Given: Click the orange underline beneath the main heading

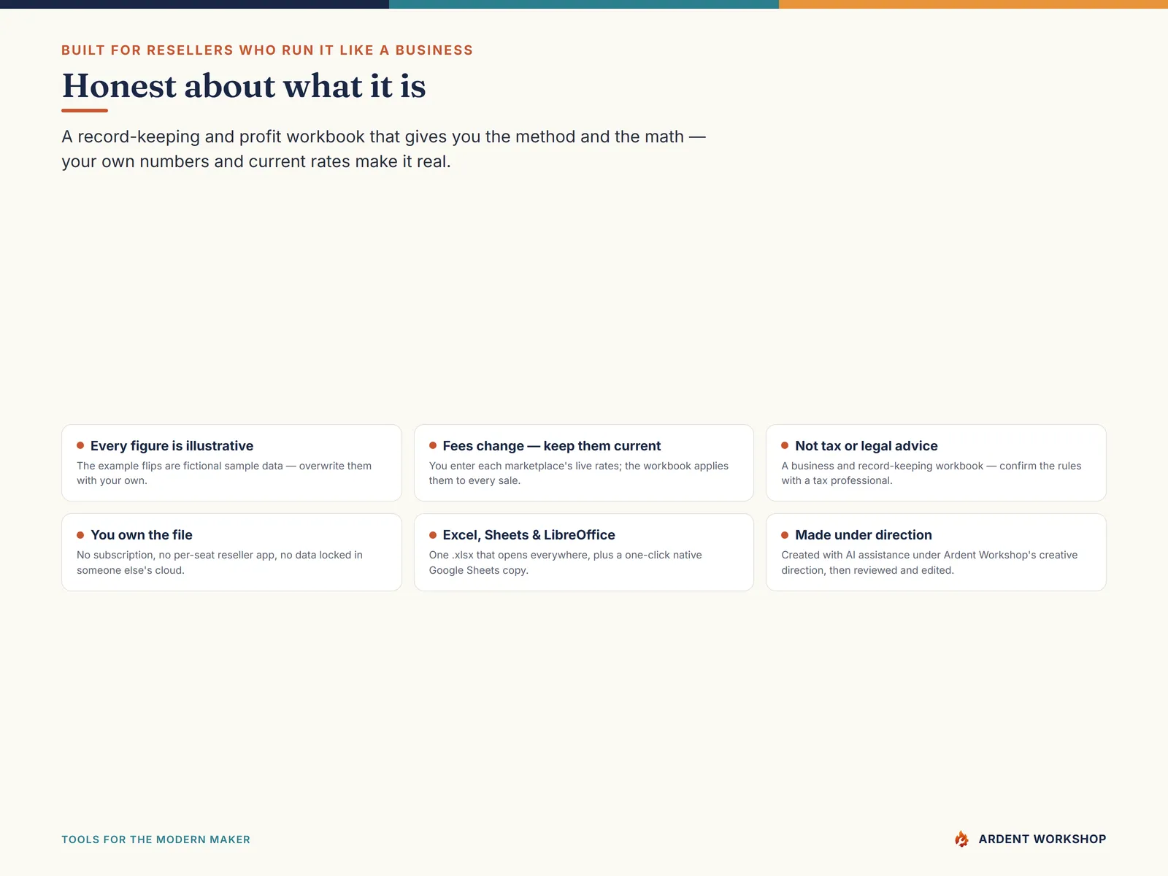Looking at the screenshot, I should coord(85,110).
